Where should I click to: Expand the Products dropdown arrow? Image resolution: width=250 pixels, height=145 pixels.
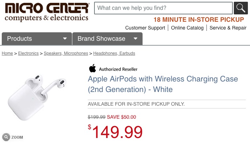[x=65, y=39]
